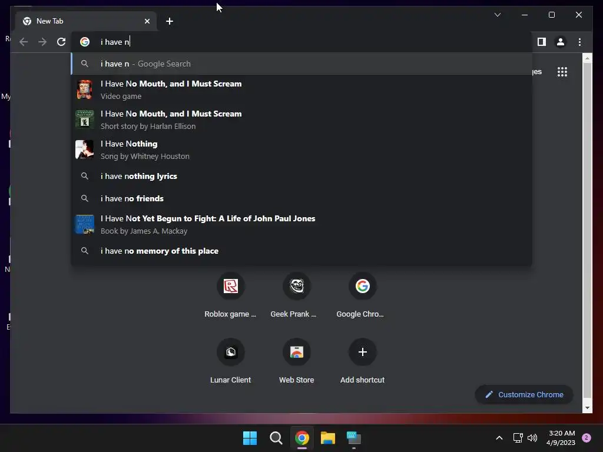Select 'i have no friends' suggestion
The height and width of the screenshot is (452, 603).
(302, 198)
